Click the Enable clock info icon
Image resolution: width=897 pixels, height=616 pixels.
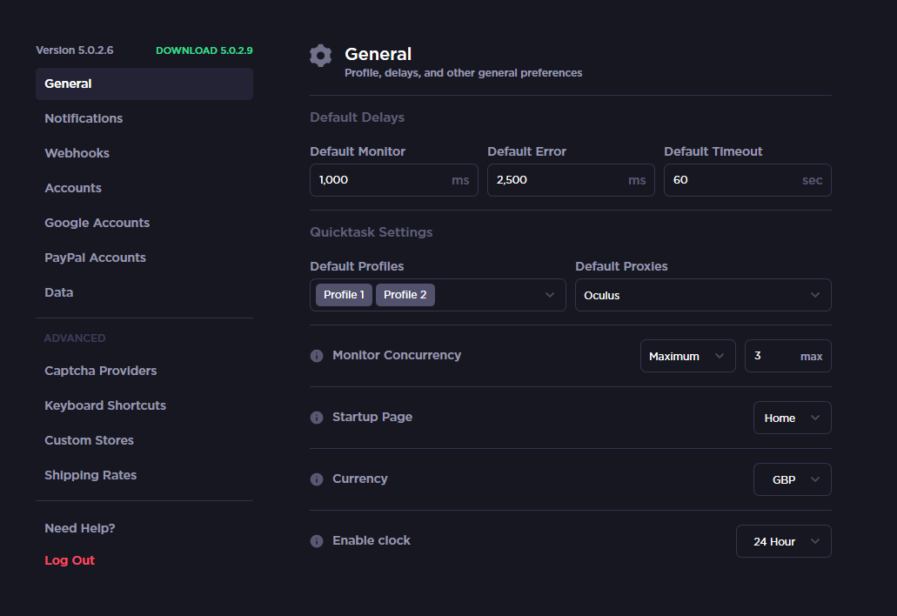[317, 541]
